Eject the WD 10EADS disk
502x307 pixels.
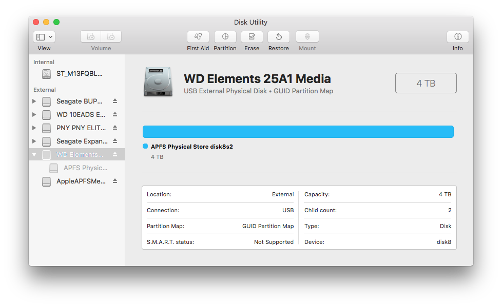(115, 114)
